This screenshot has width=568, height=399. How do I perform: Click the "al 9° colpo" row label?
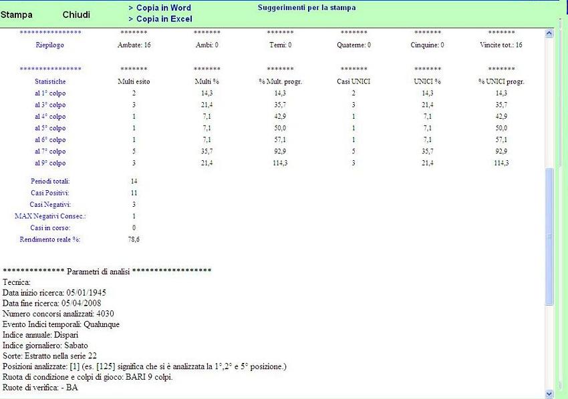[50, 163]
